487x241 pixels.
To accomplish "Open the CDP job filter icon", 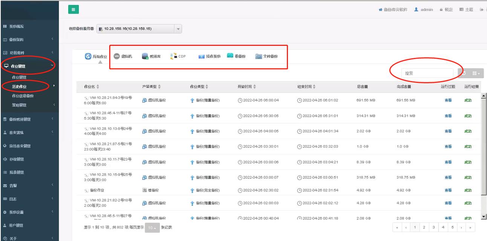I will point(178,56).
